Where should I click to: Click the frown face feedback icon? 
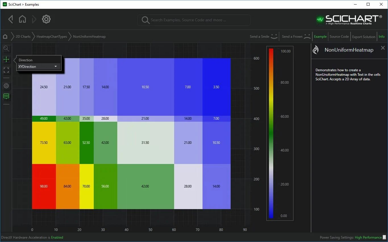pos(307,36)
